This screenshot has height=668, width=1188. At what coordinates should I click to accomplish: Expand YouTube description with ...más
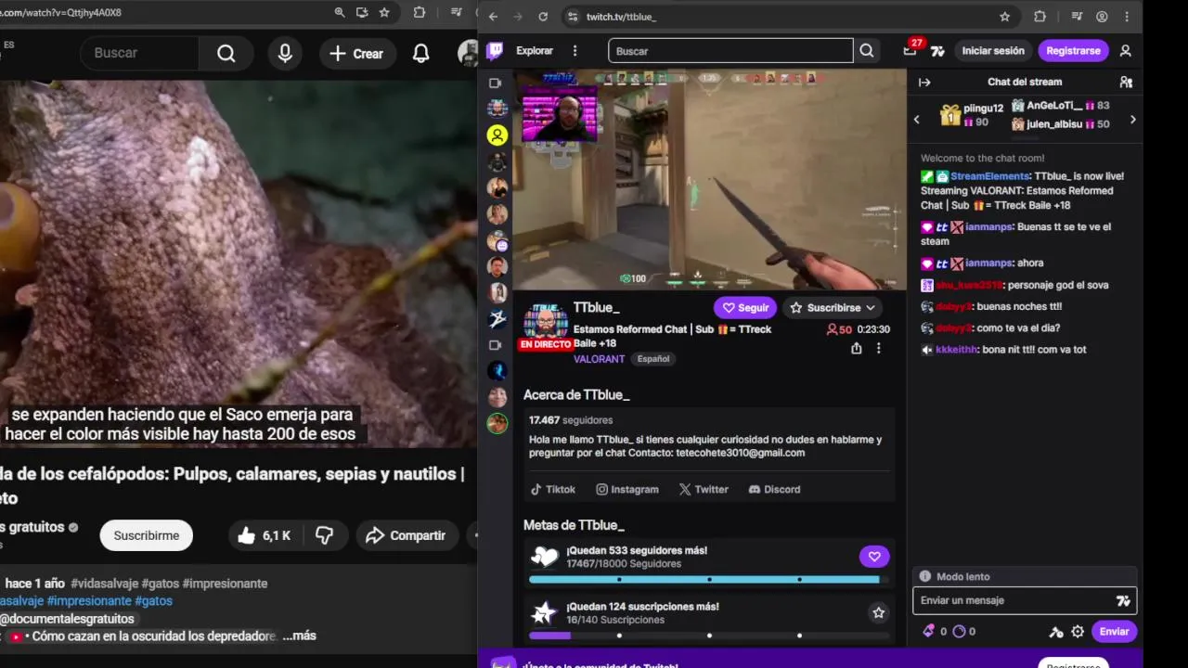pos(299,636)
